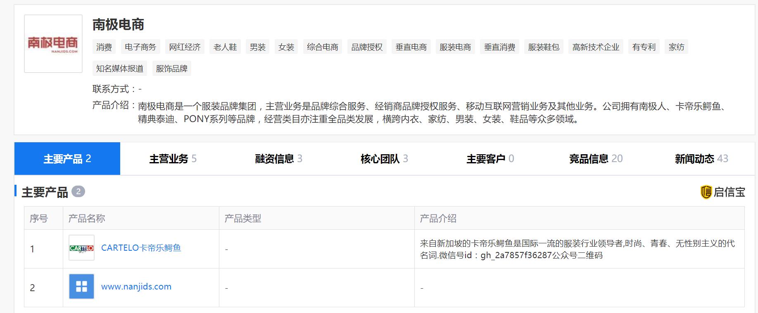Click the 电子商务 tag
This screenshot has height=313, width=758.
point(140,47)
